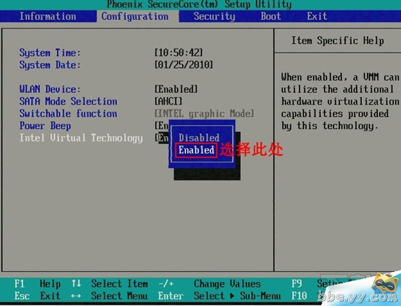The width and height of the screenshot is (401, 306).
Task: Choose Disabled in the popup list
Action: pyautogui.click(x=199, y=138)
